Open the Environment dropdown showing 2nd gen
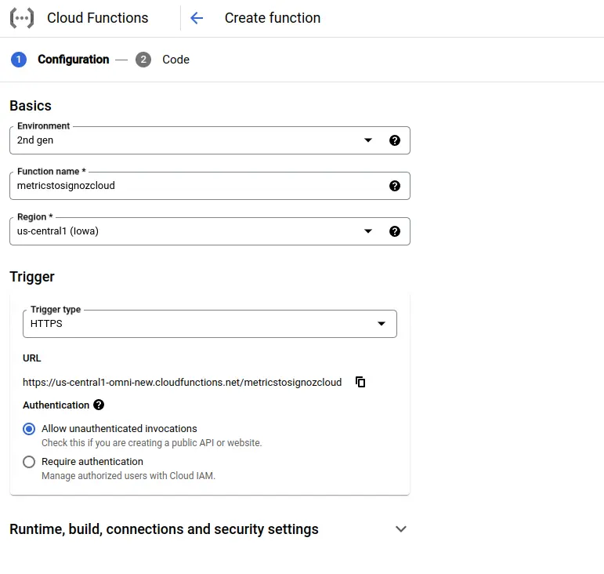 click(x=210, y=140)
